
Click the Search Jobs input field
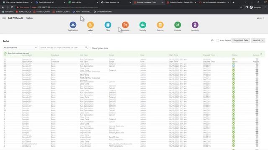tap(62, 47)
